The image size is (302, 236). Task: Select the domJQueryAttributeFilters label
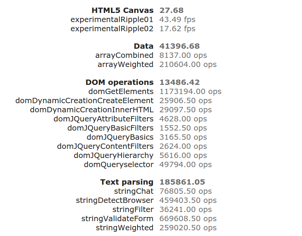click(x=103, y=119)
